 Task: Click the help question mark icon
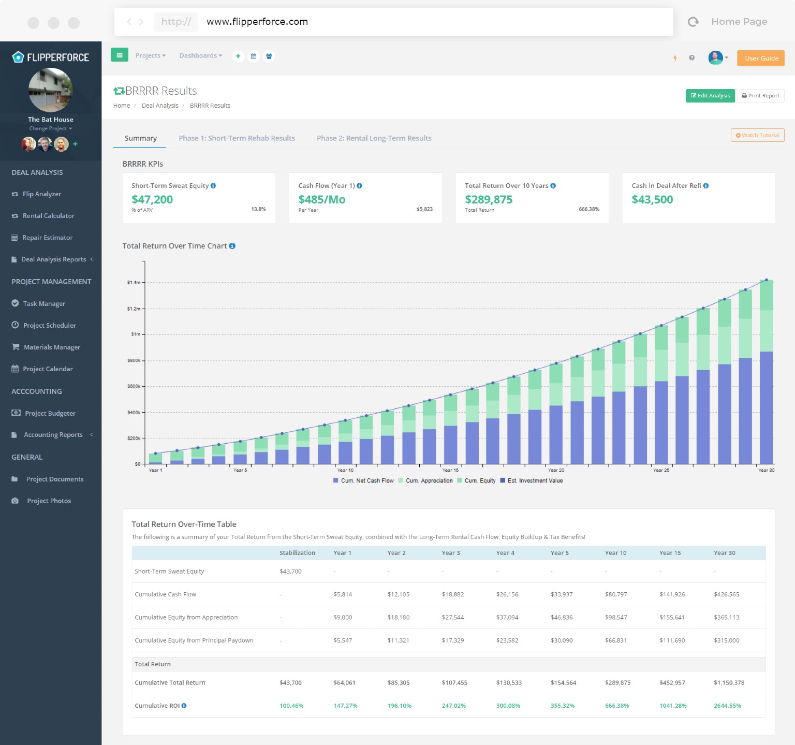coord(691,58)
